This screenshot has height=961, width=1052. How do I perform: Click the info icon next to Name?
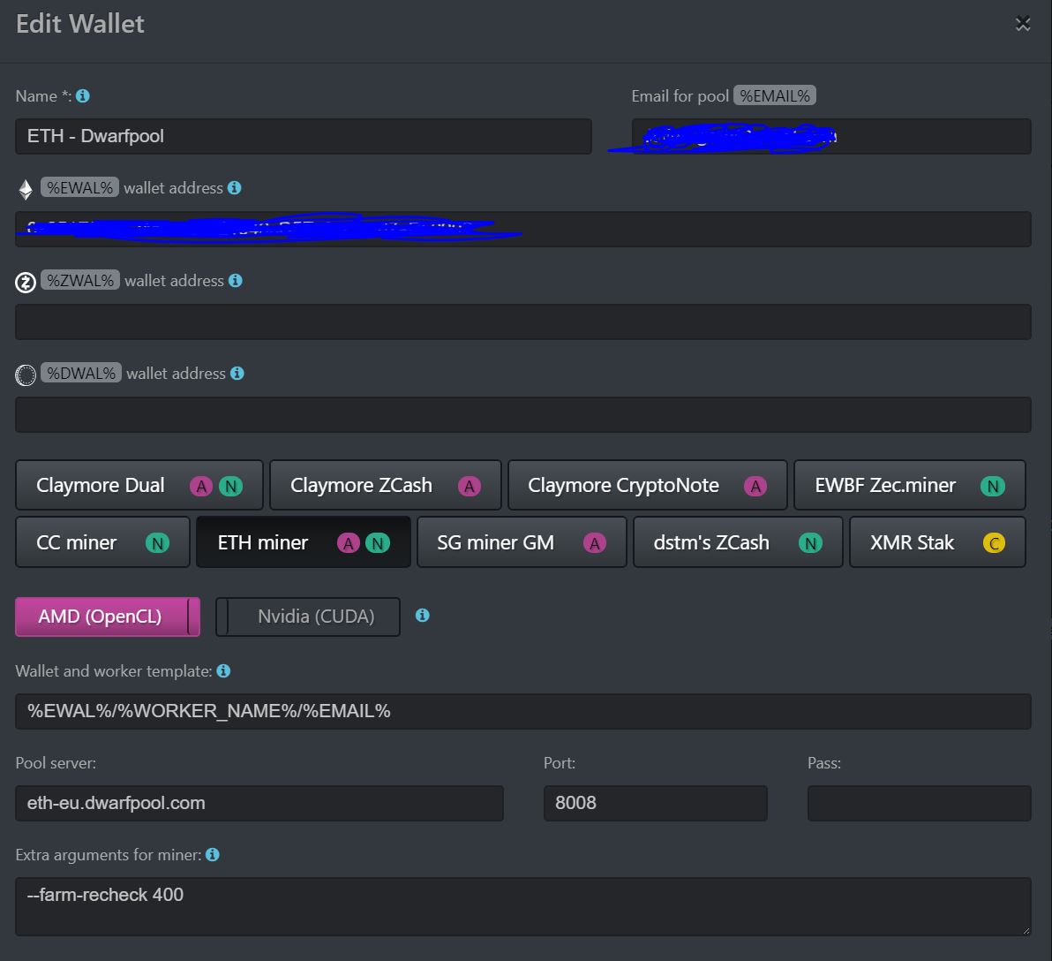pos(83,96)
